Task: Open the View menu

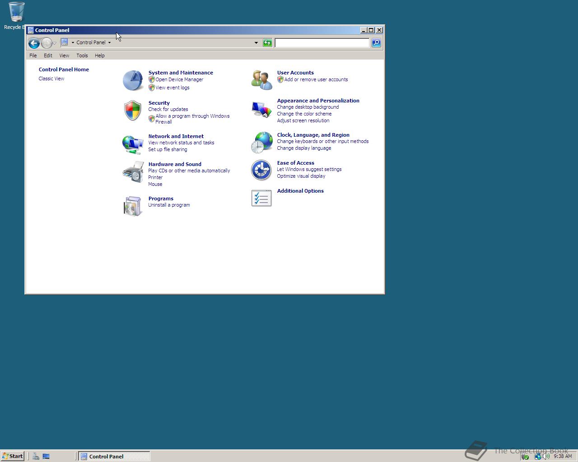Action: pyautogui.click(x=64, y=55)
